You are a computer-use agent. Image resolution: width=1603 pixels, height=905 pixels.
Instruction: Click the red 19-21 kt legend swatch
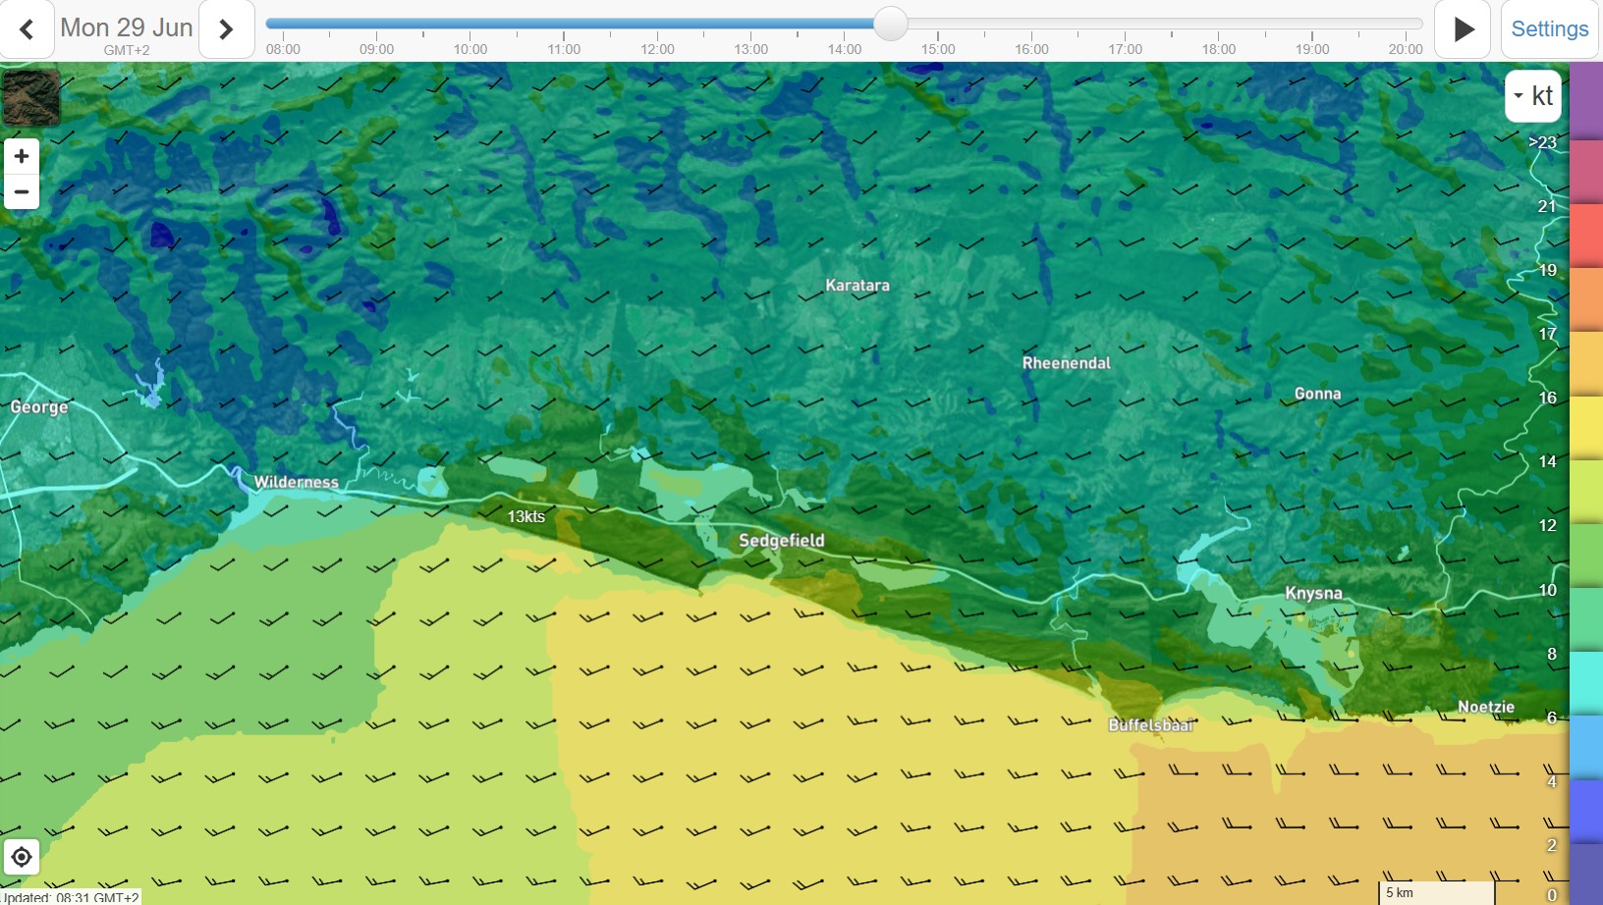pyautogui.click(x=1586, y=236)
